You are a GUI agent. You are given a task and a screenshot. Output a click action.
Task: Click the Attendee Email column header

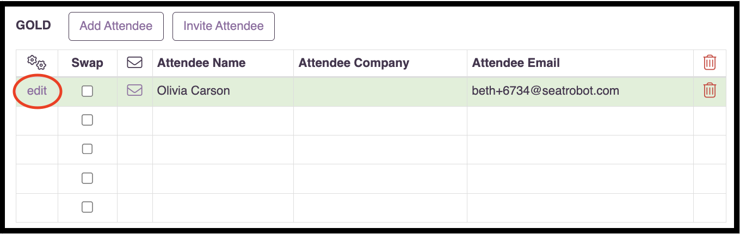516,63
